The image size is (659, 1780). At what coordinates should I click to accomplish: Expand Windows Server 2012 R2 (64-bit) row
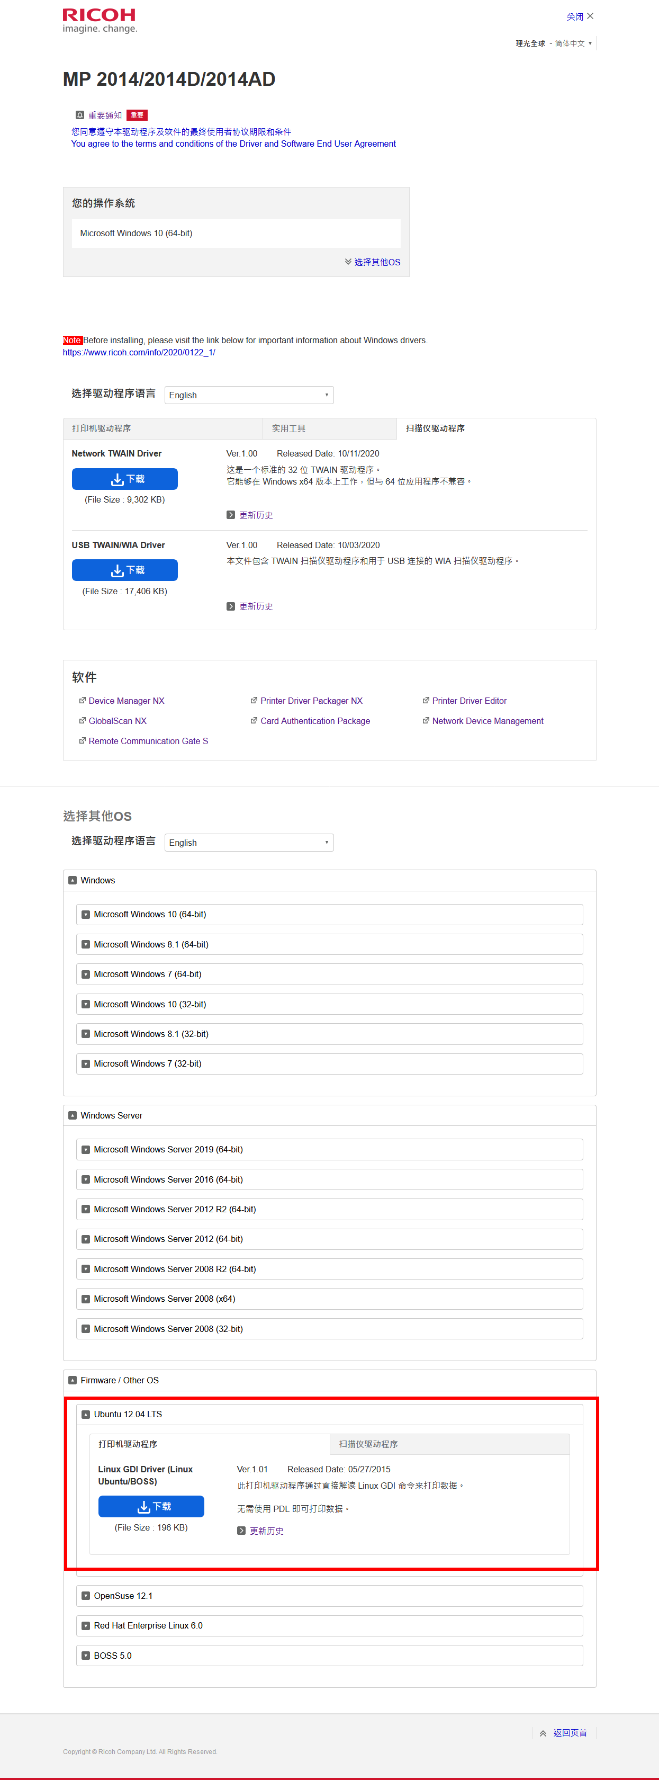[329, 1209]
